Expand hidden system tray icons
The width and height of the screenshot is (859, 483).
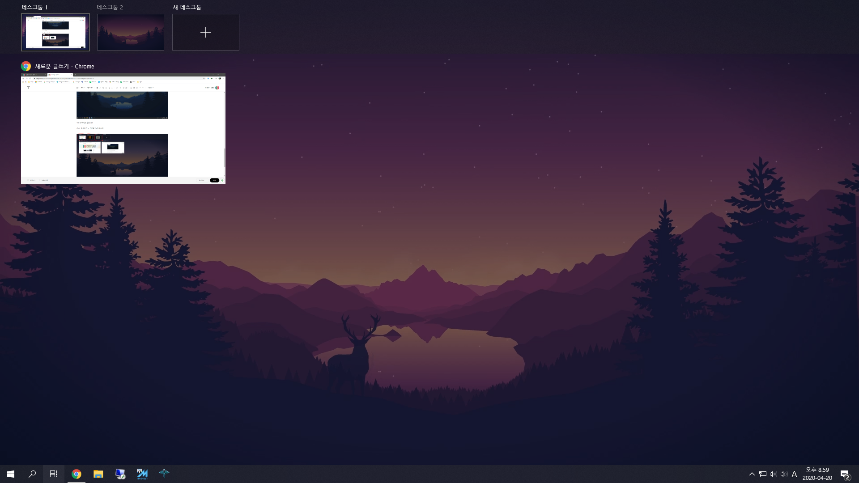click(x=752, y=474)
